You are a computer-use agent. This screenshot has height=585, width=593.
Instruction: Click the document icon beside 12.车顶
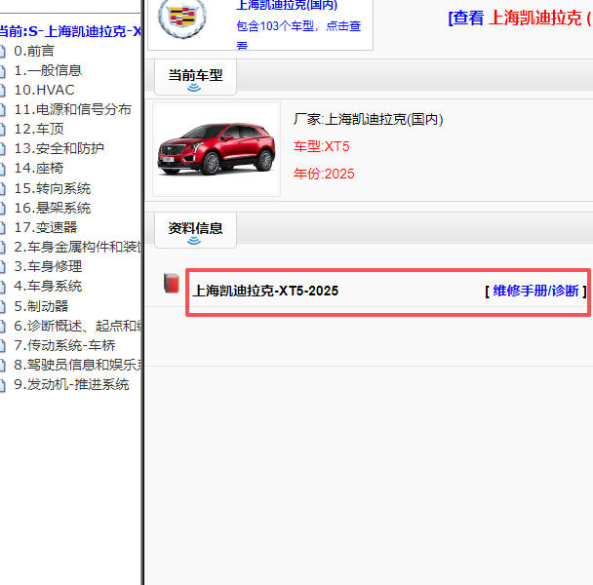(2, 130)
